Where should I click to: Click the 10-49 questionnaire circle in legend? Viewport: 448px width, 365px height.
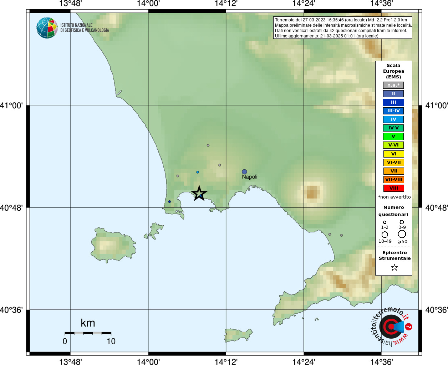(x=385, y=235)
